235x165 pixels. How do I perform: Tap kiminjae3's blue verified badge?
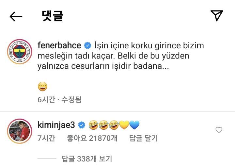(x=82, y=124)
